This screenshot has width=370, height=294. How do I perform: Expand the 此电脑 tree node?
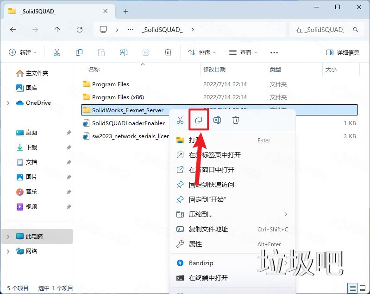(x=8, y=236)
